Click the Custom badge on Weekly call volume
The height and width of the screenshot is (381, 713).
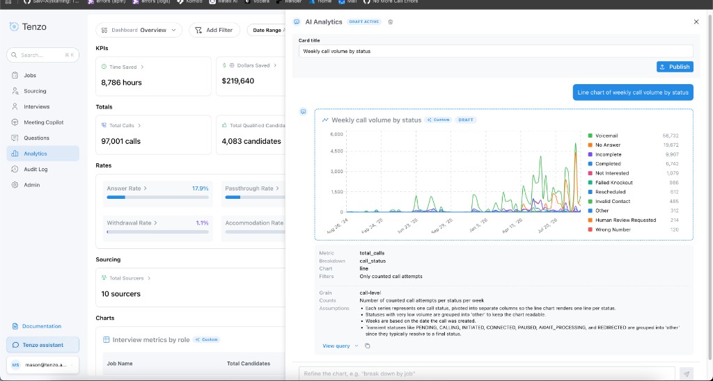pos(439,120)
